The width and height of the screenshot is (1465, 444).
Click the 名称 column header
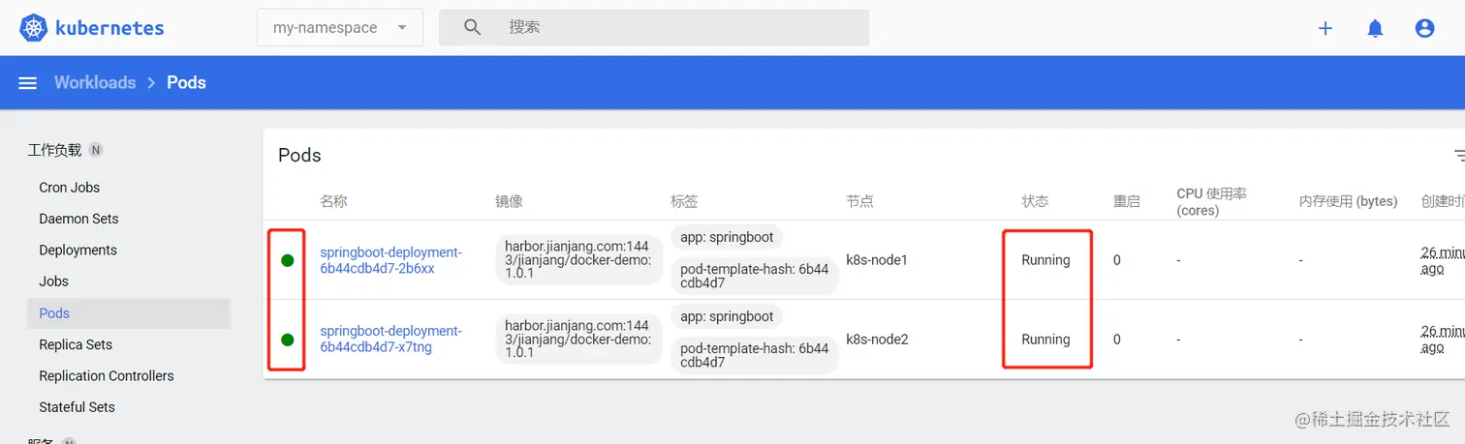pos(333,201)
